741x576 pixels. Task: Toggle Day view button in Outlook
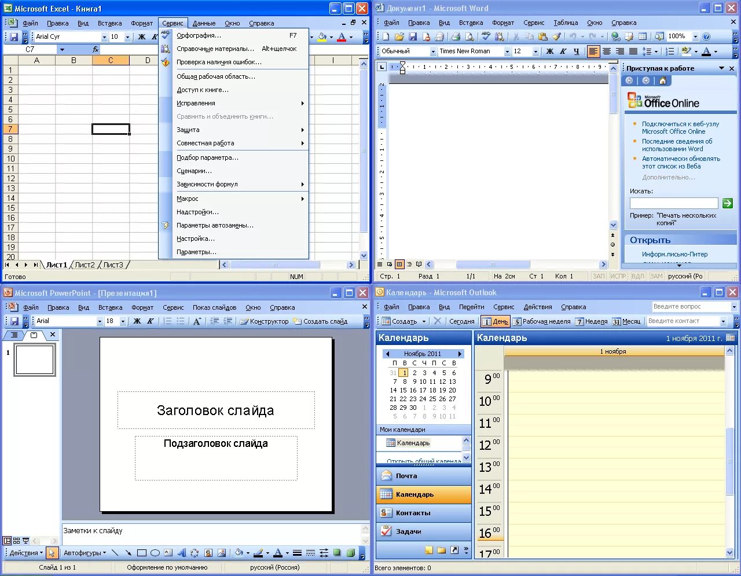point(495,321)
